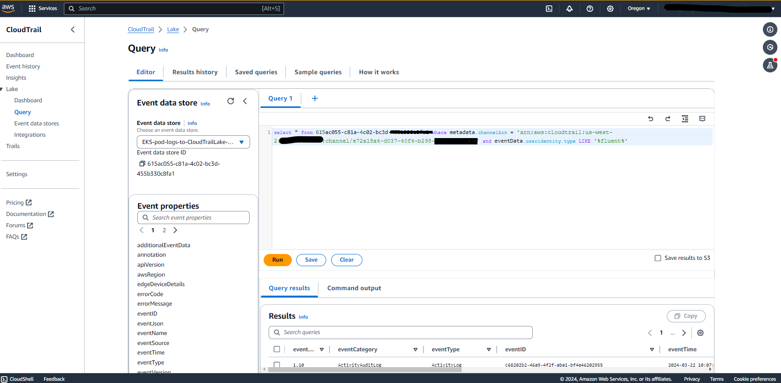Click the global Search box

tap(174, 9)
